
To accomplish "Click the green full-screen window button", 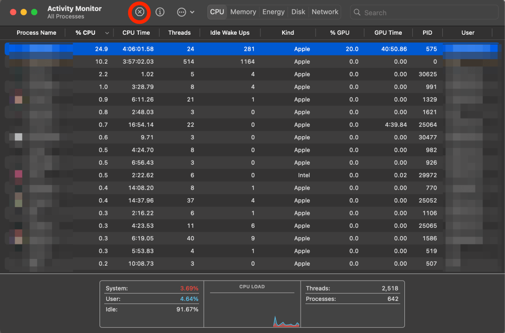I will [x=34, y=12].
